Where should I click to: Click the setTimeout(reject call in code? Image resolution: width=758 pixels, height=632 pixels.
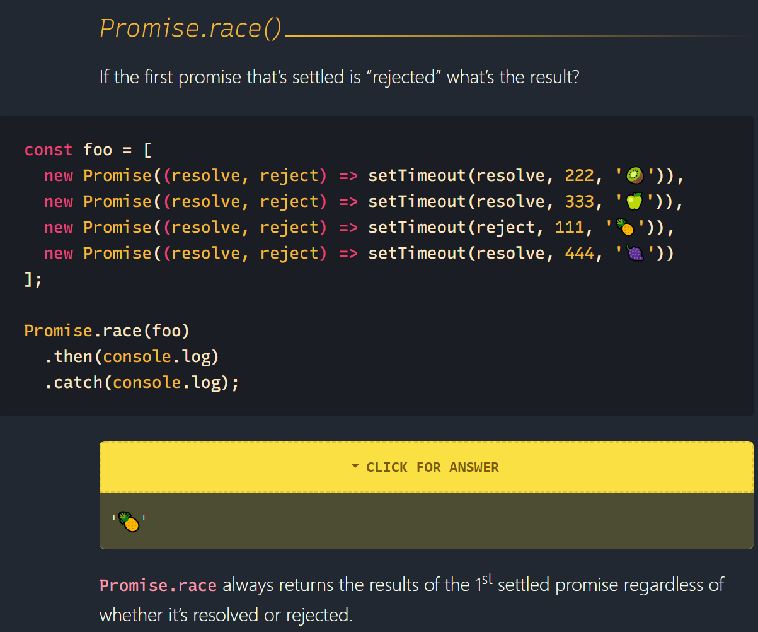pyautogui.click(x=452, y=227)
